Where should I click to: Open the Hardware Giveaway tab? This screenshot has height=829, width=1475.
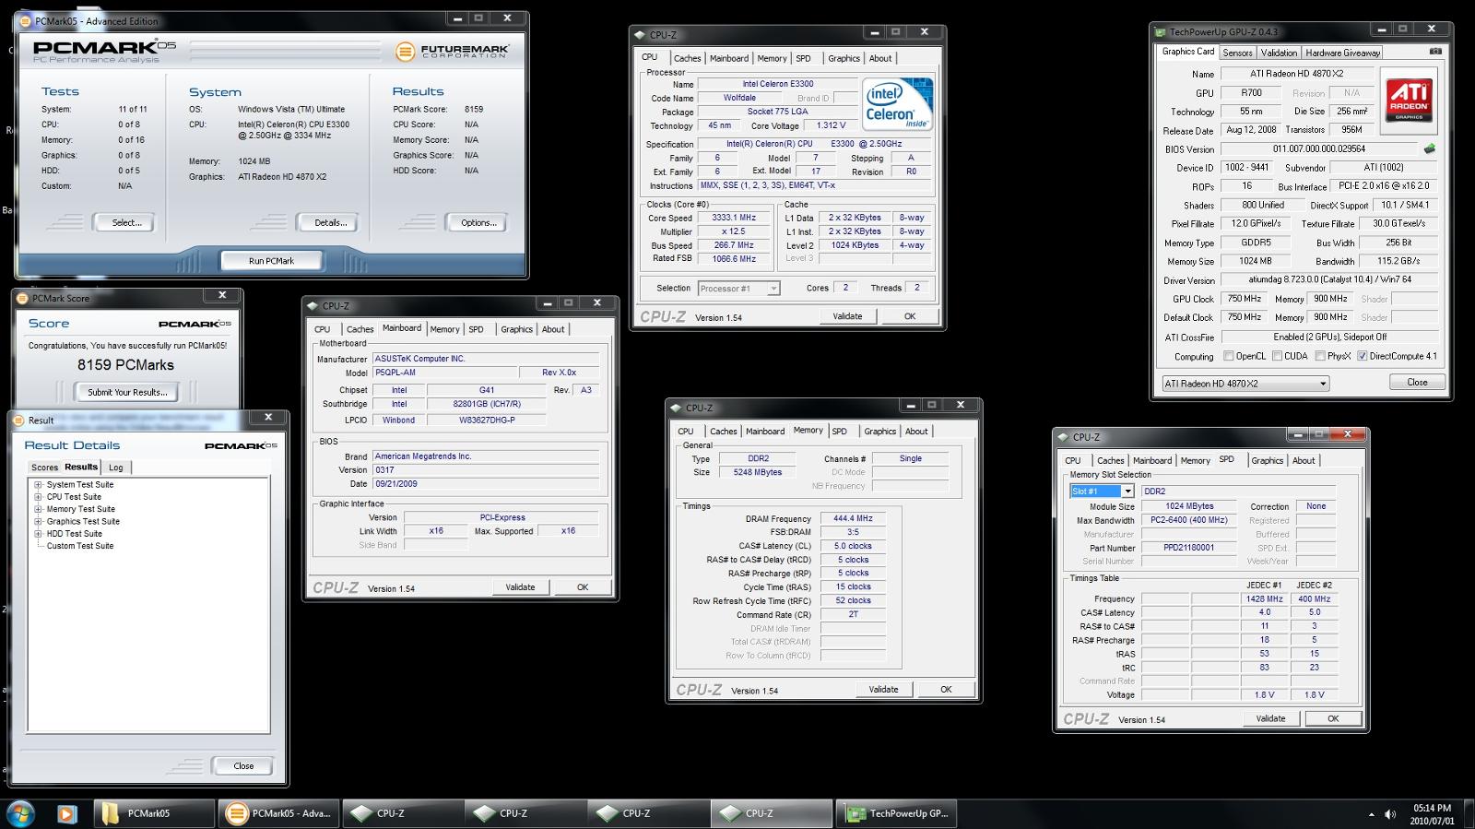click(x=1342, y=53)
